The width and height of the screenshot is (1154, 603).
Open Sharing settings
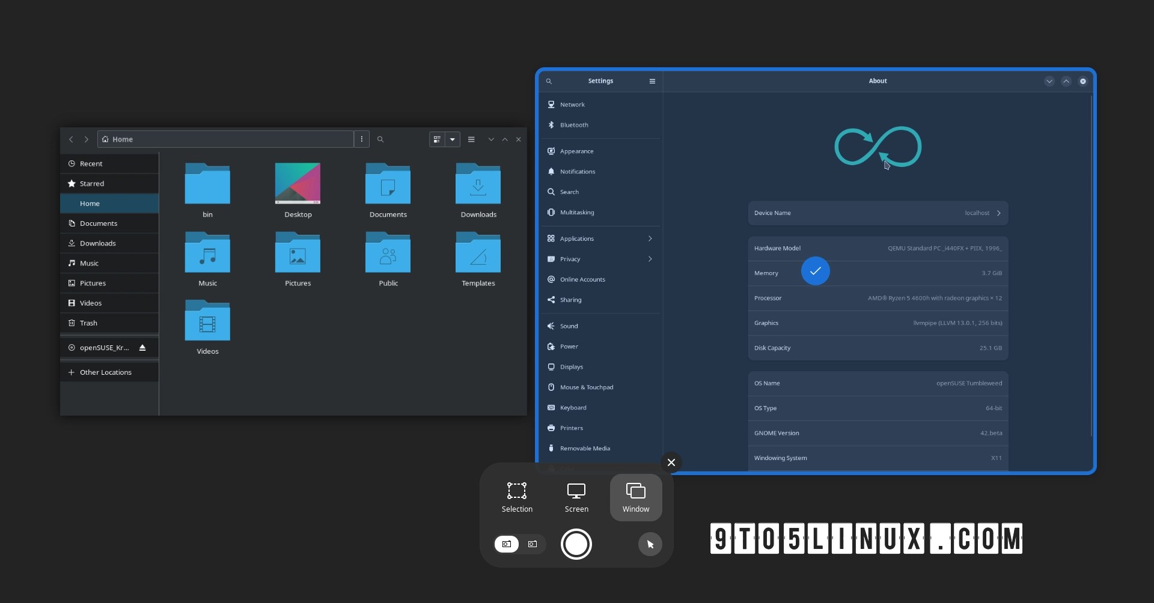pyautogui.click(x=600, y=300)
